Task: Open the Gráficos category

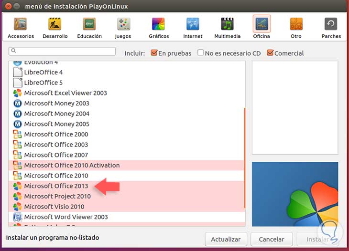Action: point(159,28)
